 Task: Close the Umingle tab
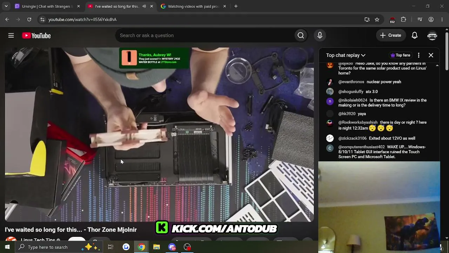79,6
